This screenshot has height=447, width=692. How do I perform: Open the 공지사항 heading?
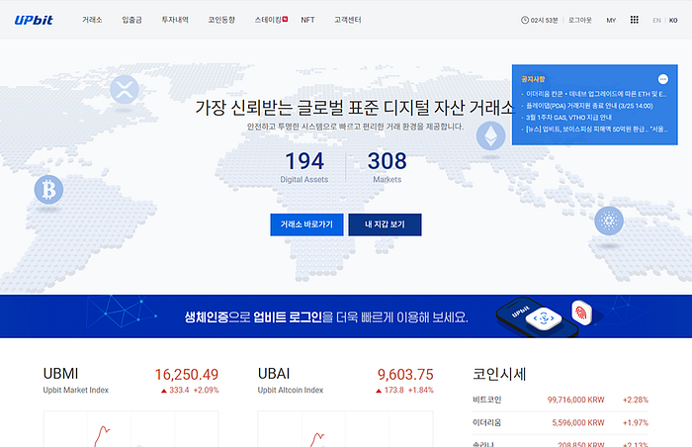pos(533,79)
